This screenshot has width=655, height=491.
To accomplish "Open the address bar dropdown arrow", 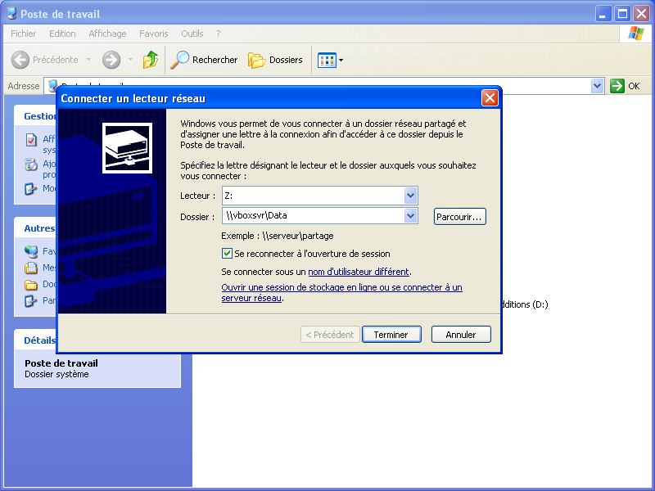I will click(597, 86).
